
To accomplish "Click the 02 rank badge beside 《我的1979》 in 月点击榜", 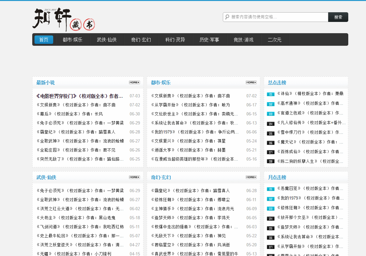I will (x=271, y=199).
